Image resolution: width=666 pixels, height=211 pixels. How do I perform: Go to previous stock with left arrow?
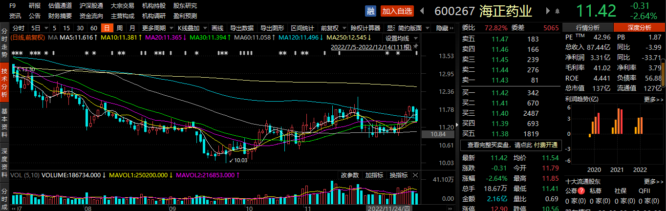[422, 11]
